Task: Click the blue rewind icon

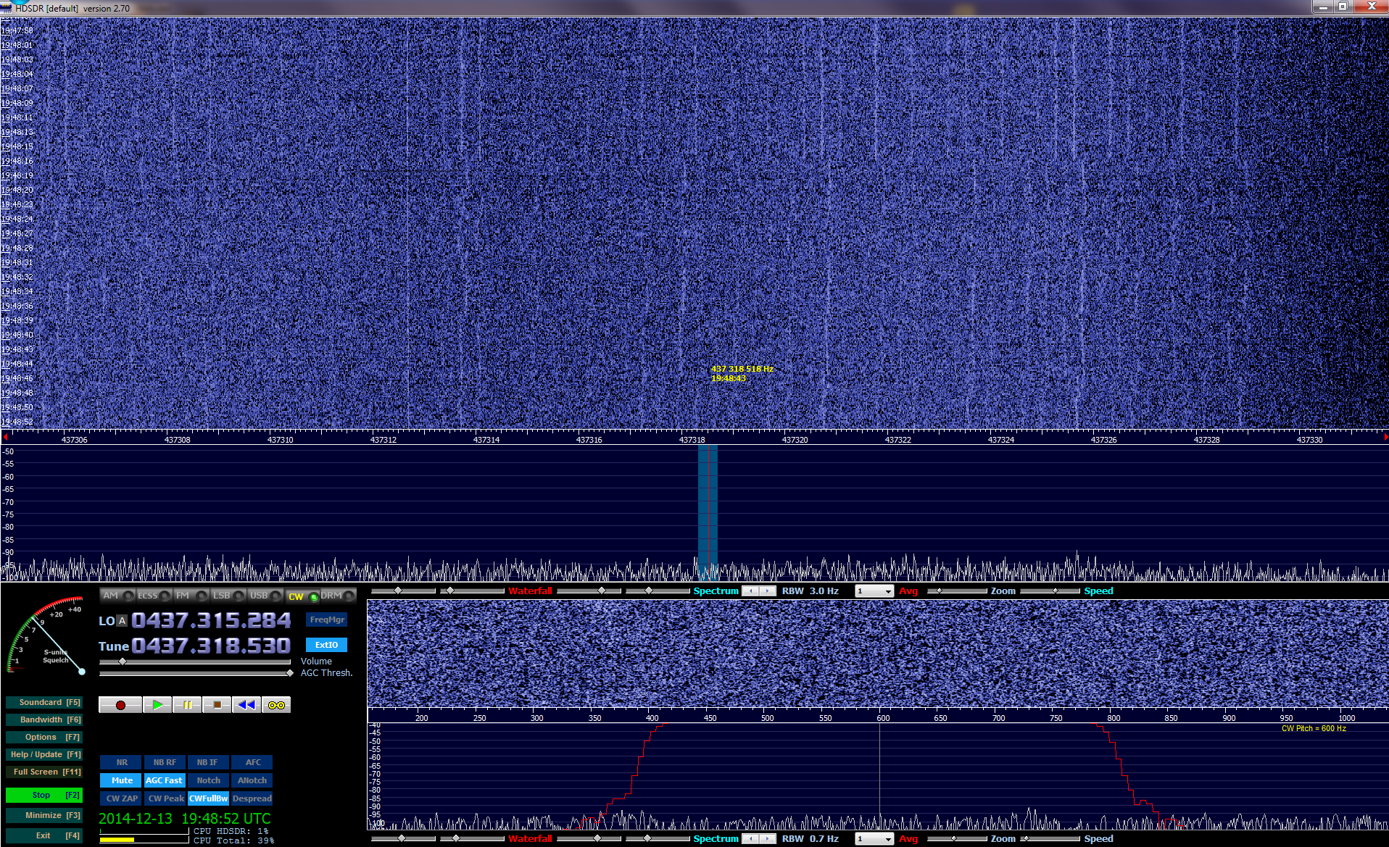Action: (x=246, y=705)
